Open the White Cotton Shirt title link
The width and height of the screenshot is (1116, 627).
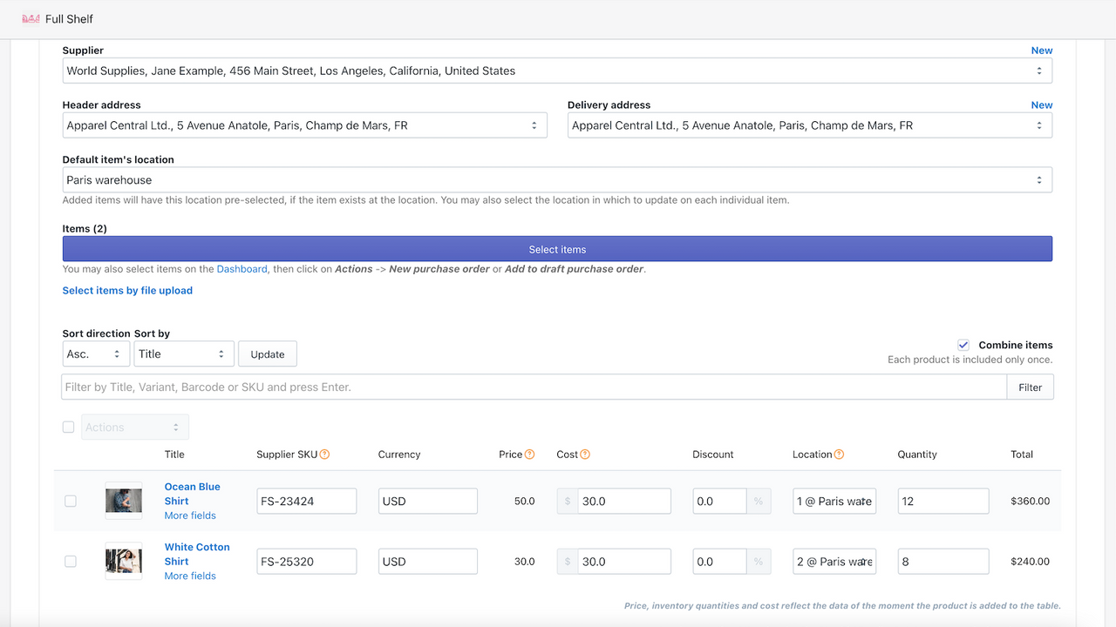pyautogui.click(x=197, y=554)
